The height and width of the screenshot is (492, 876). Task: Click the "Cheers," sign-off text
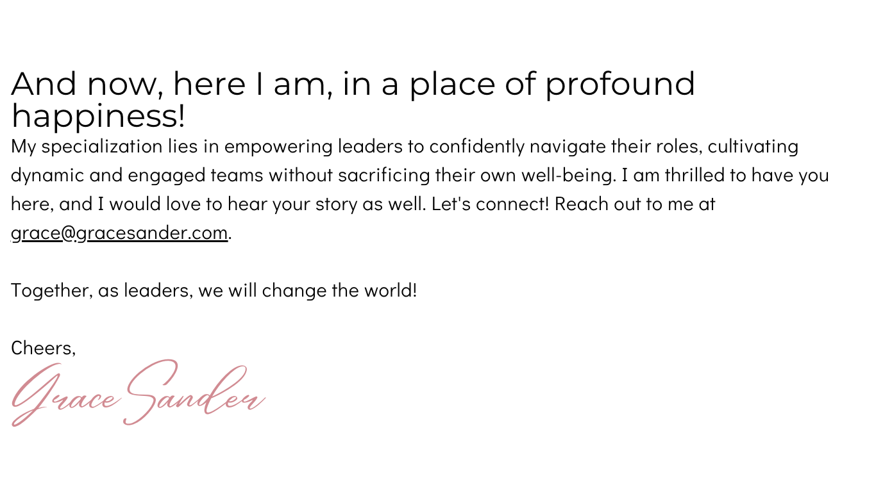coord(44,348)
